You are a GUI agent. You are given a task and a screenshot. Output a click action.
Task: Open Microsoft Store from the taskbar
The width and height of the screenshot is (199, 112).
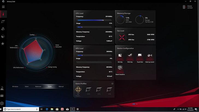[57, 109]
